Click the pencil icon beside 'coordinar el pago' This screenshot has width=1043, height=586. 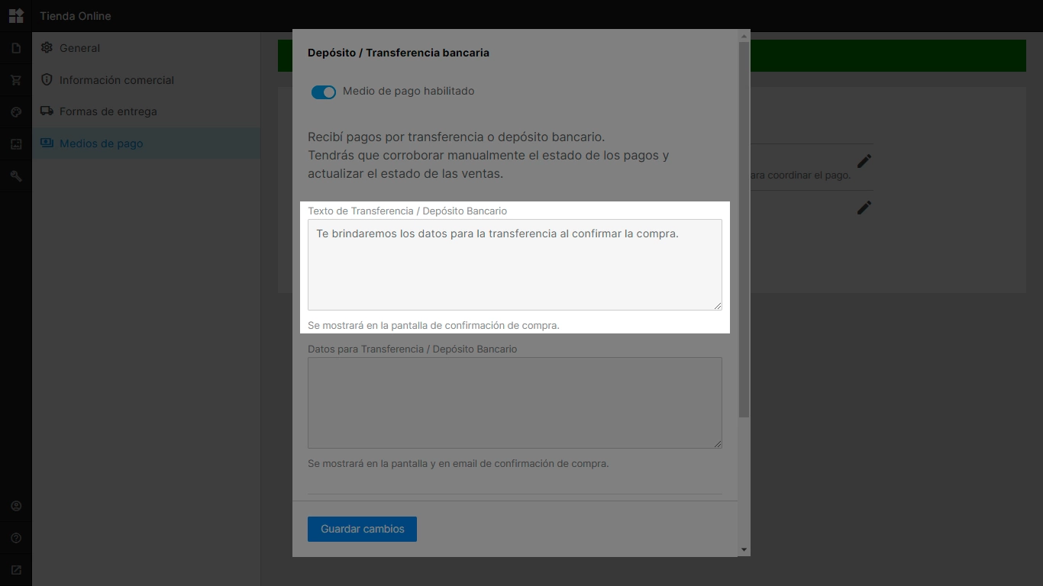(x=864, y=161)
